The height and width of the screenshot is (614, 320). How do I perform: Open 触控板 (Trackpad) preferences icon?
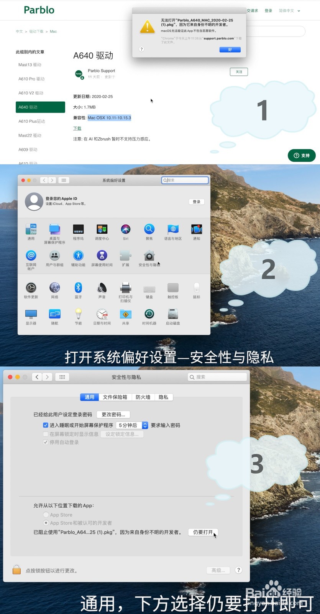click(173, 288)
